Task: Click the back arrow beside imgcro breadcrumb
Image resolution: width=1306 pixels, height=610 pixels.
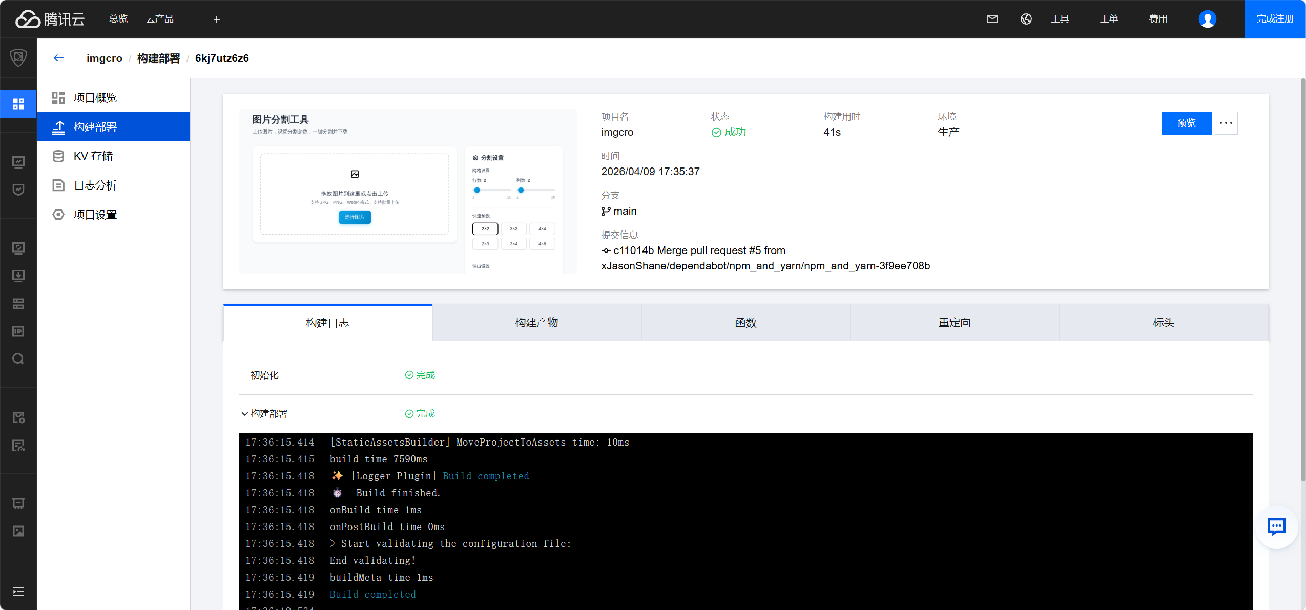Action: (x=58, y=58)
